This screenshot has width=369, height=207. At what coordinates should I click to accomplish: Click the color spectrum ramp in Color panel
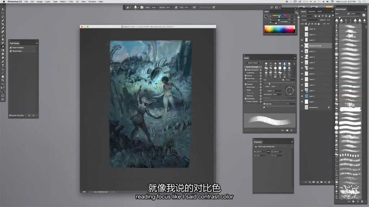click(279, 29)
